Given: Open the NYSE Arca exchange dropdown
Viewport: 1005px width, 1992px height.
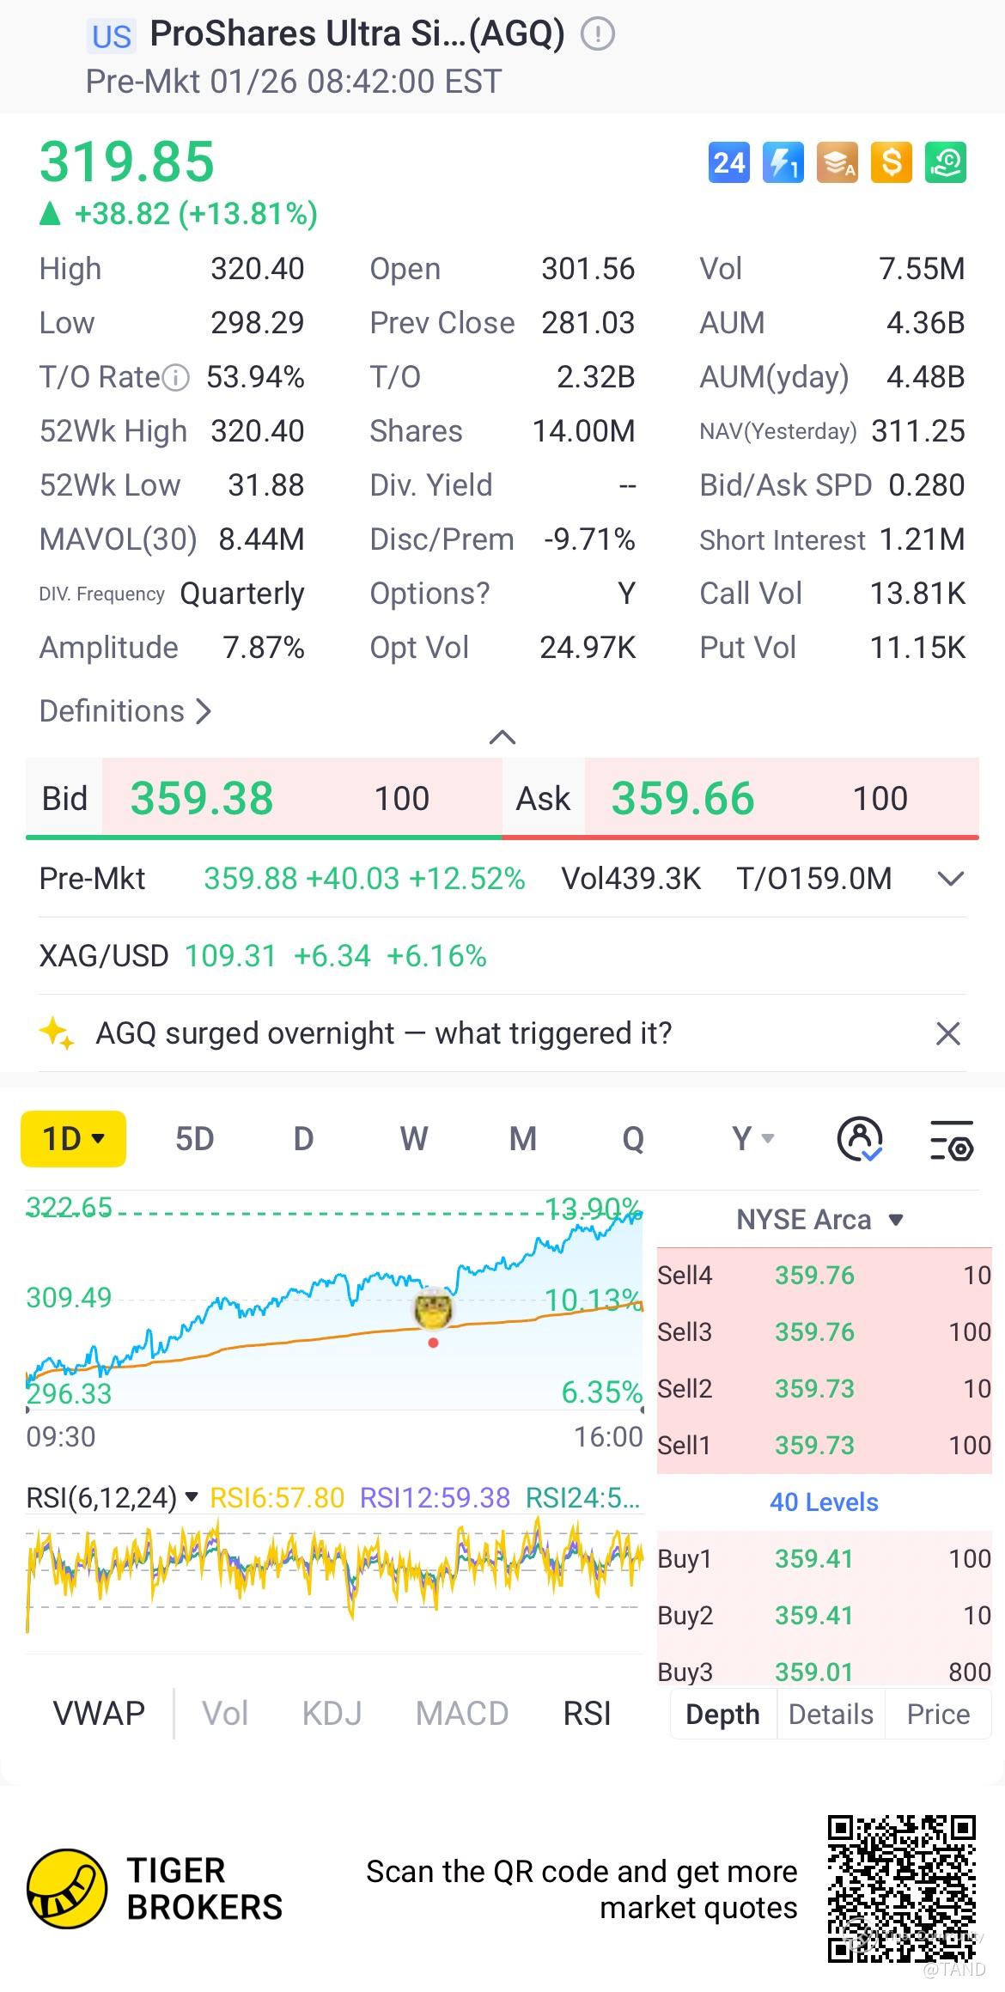Looking at the screenshot, I should (x=819, y=1220).
